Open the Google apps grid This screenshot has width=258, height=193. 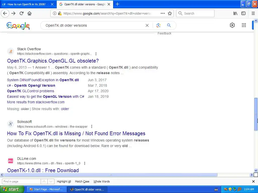click(x=244, y=25)
